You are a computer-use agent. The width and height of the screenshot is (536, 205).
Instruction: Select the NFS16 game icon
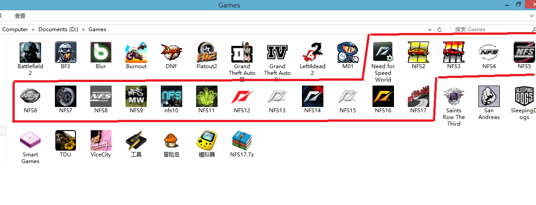coord(383,97)
